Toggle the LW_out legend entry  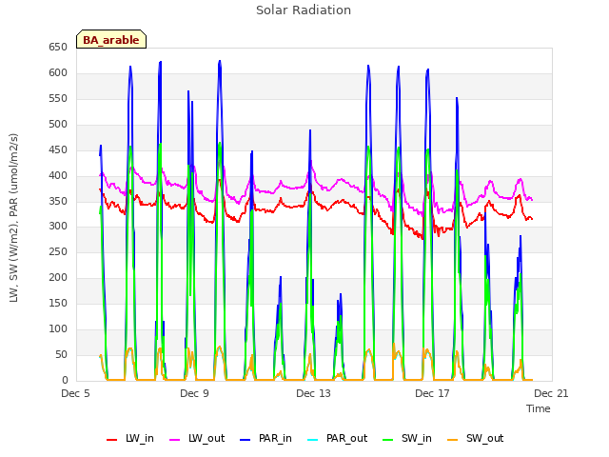(x=197, y=439)
